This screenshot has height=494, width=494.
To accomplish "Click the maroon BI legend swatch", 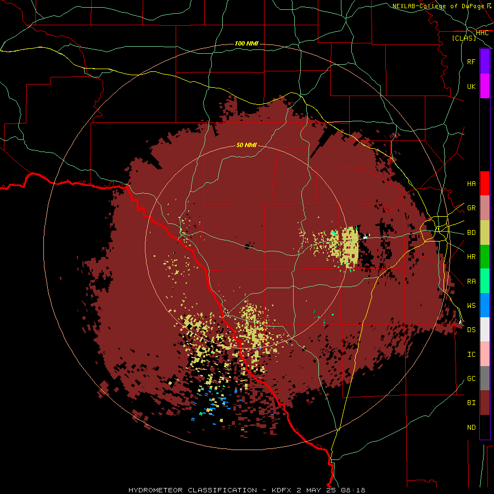I will point(485,403).
